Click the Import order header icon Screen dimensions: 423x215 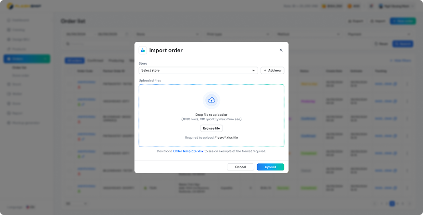point(143,50)
